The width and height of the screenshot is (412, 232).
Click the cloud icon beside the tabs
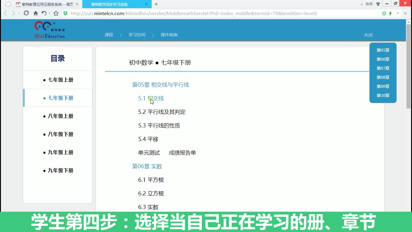(8, 4)
